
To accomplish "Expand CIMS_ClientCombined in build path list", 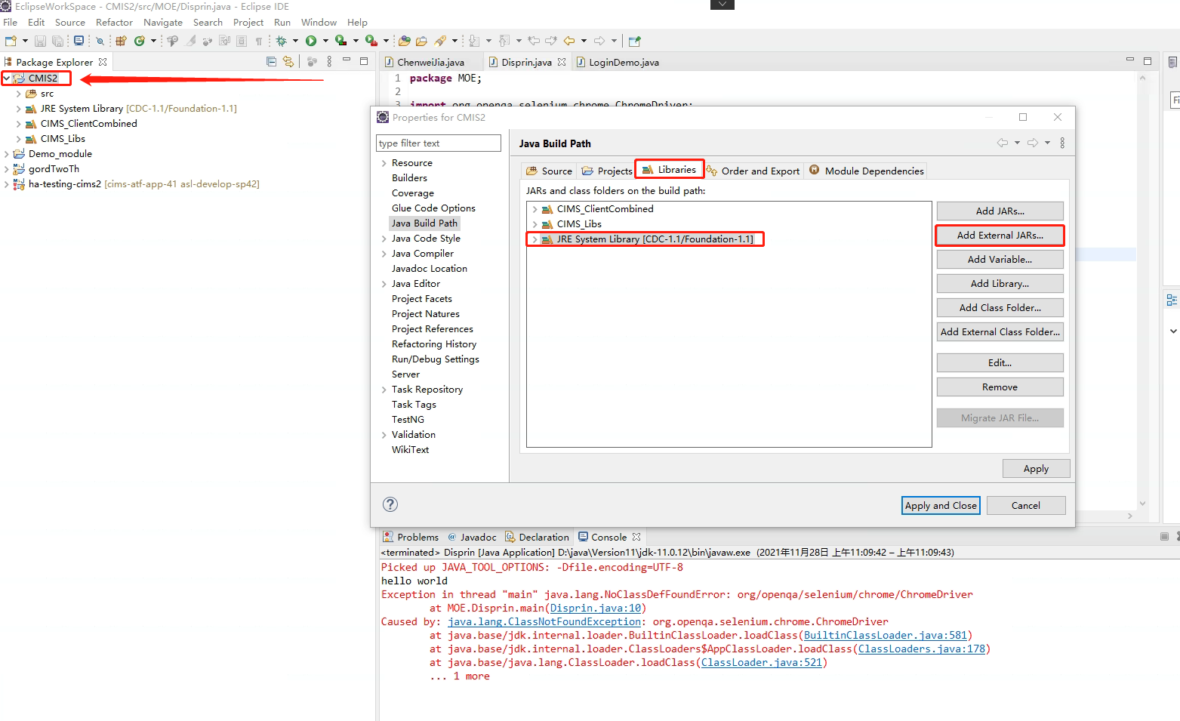I will pyautogui.click(x=535, y=209).
